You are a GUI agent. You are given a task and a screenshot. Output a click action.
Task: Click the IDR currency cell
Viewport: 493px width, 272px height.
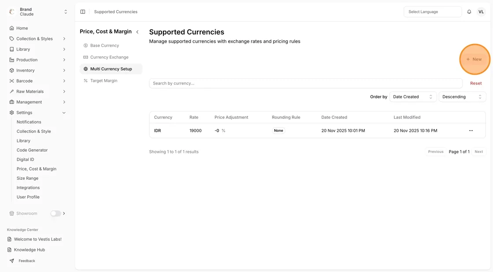pyautogui.click(x=158, y=131)
